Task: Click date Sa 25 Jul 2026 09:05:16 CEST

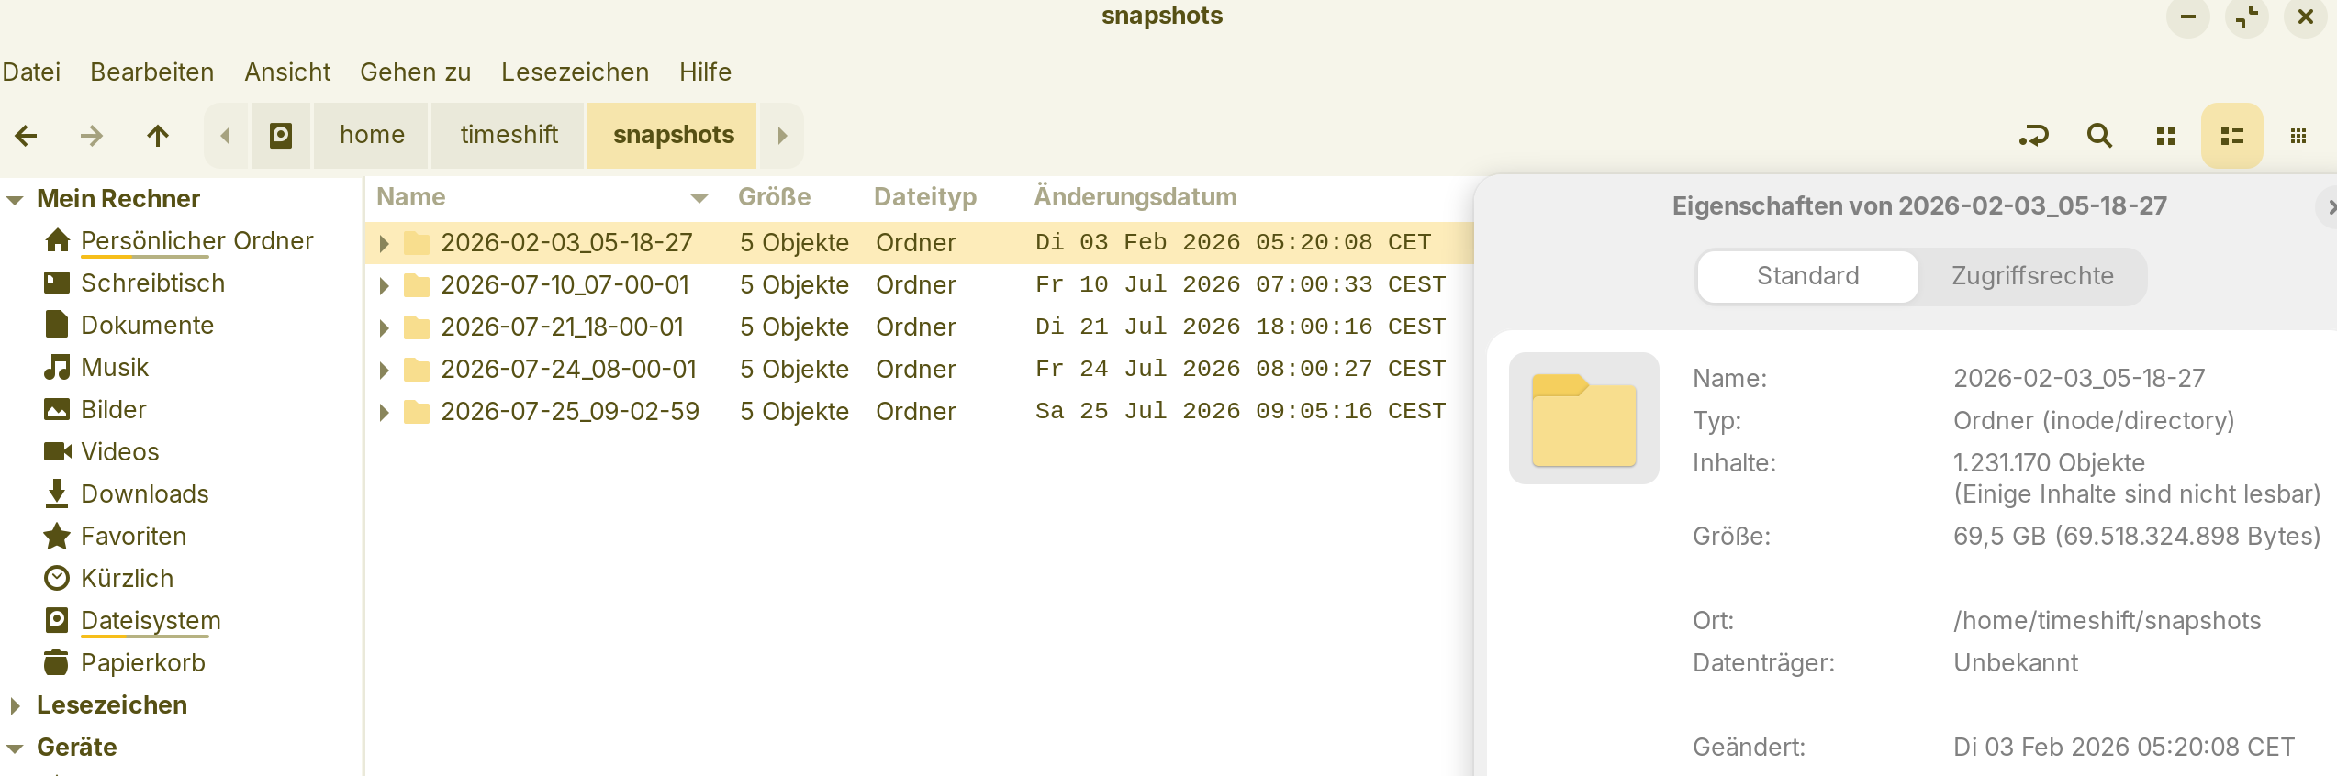Action: (x=1240, y=412)
